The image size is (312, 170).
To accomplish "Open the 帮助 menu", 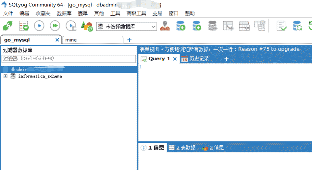I will tap(190, 13).
